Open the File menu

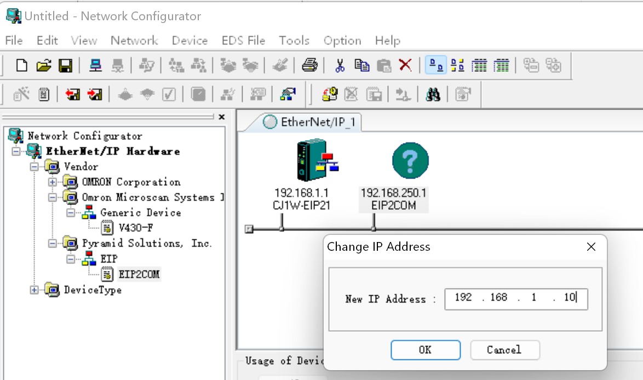14,41
